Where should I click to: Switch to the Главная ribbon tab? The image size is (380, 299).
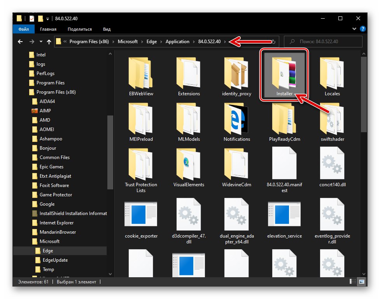coord(48,29)
